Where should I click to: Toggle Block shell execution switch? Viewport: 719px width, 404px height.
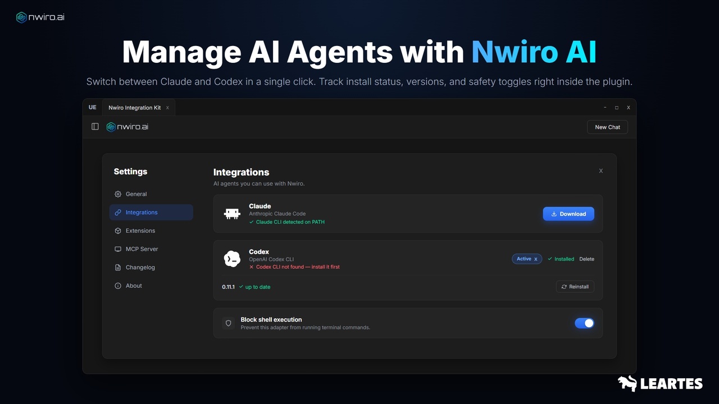(x=584, y=323)
